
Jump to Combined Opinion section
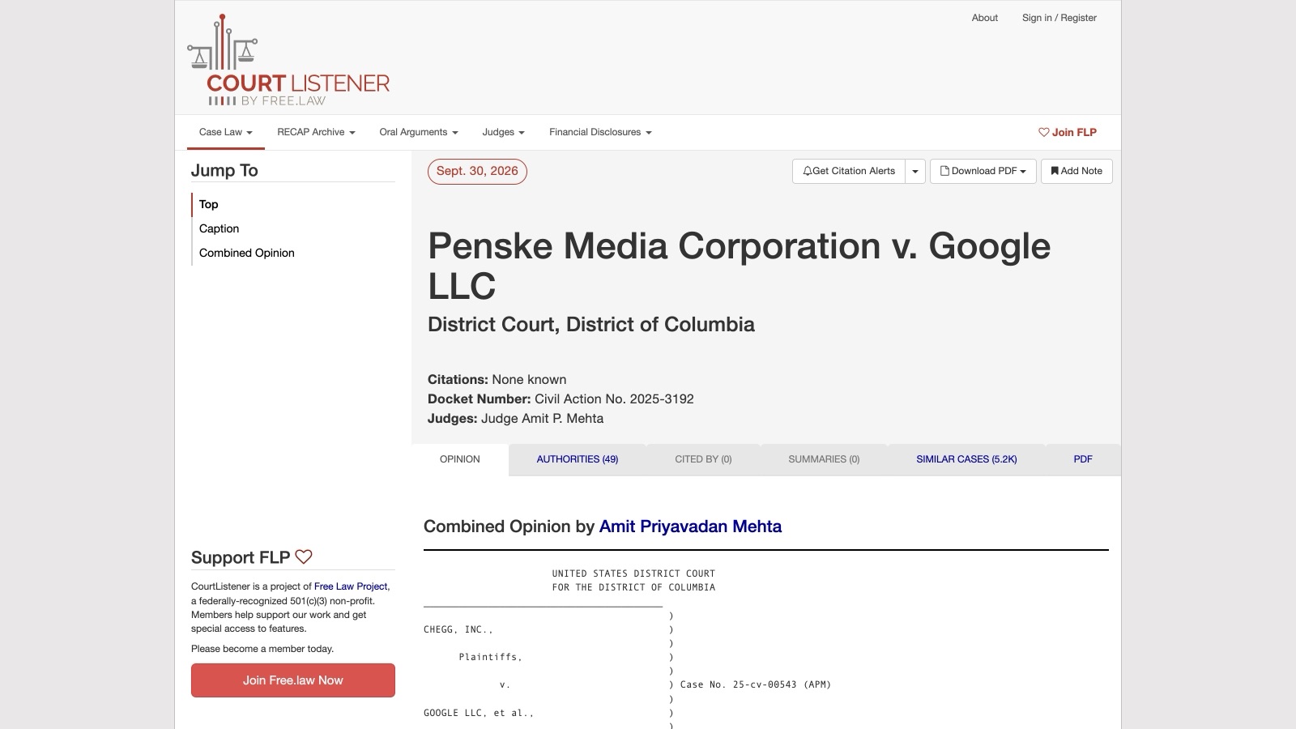click(247, 253)
